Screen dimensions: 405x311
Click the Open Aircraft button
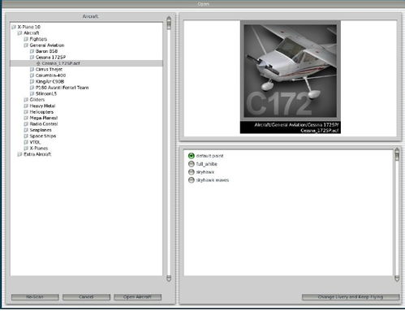137,297
